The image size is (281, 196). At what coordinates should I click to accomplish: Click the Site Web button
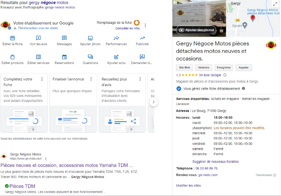click(x=184, y=68)
